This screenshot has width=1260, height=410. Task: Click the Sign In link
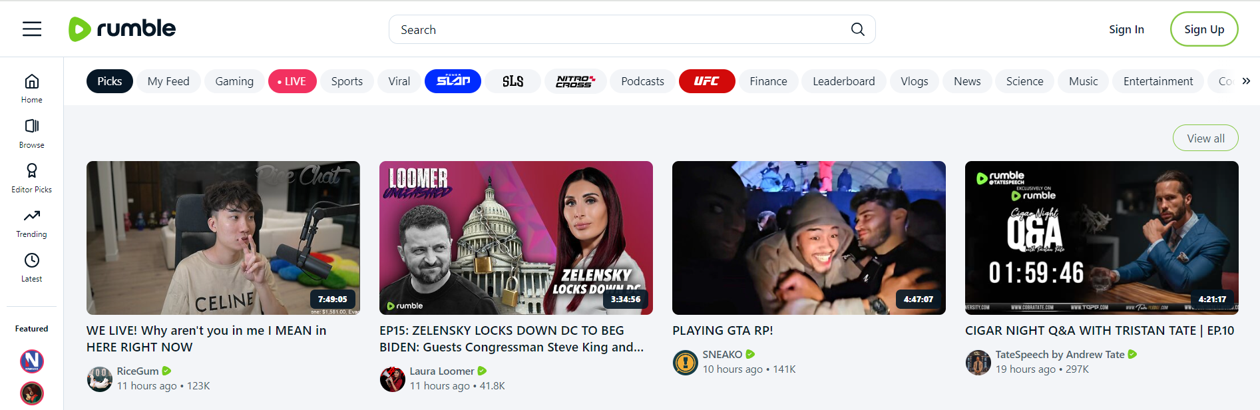tap(1126, 29)
